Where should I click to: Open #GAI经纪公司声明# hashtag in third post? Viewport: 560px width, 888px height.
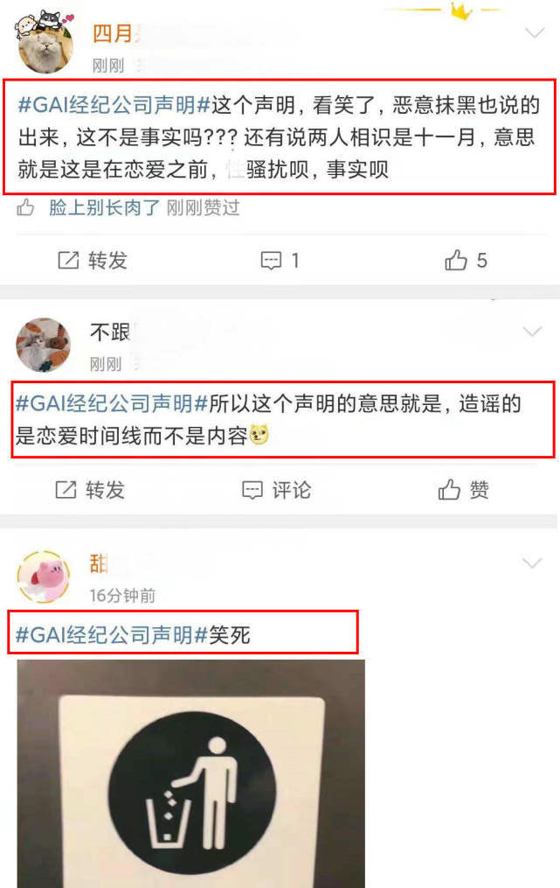pos(112,635)
